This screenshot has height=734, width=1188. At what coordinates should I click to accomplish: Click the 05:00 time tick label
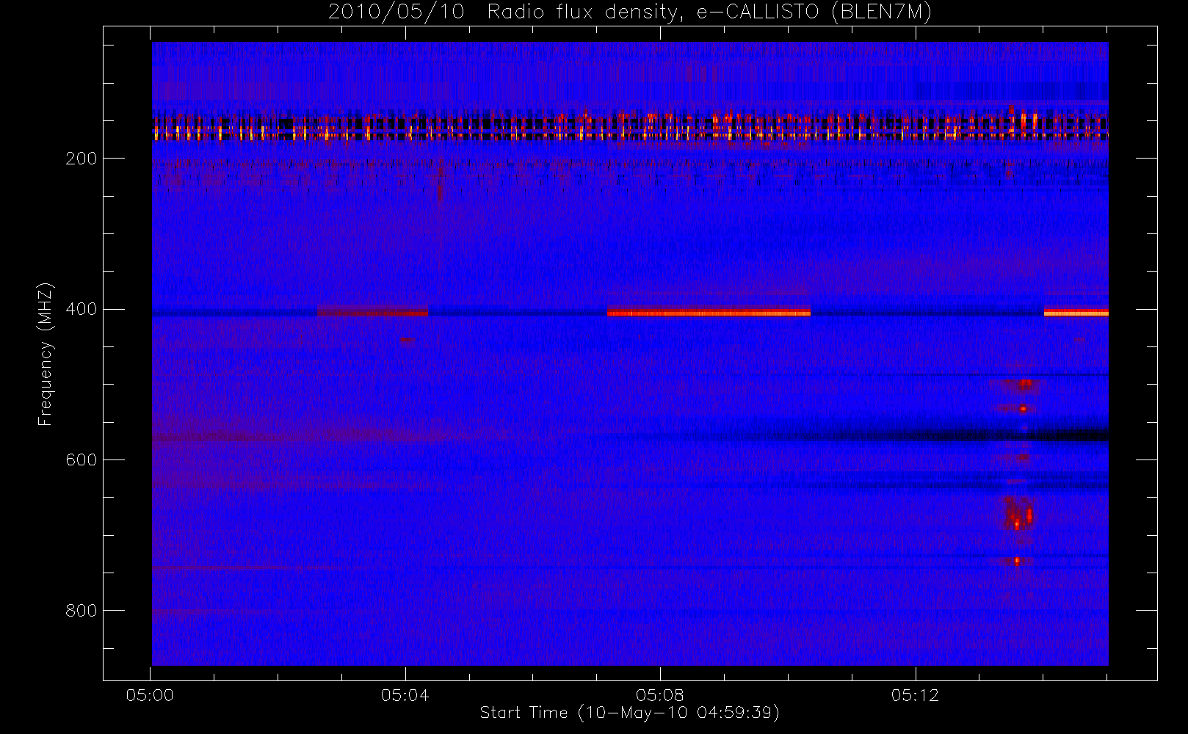click(x=150, y=695)
